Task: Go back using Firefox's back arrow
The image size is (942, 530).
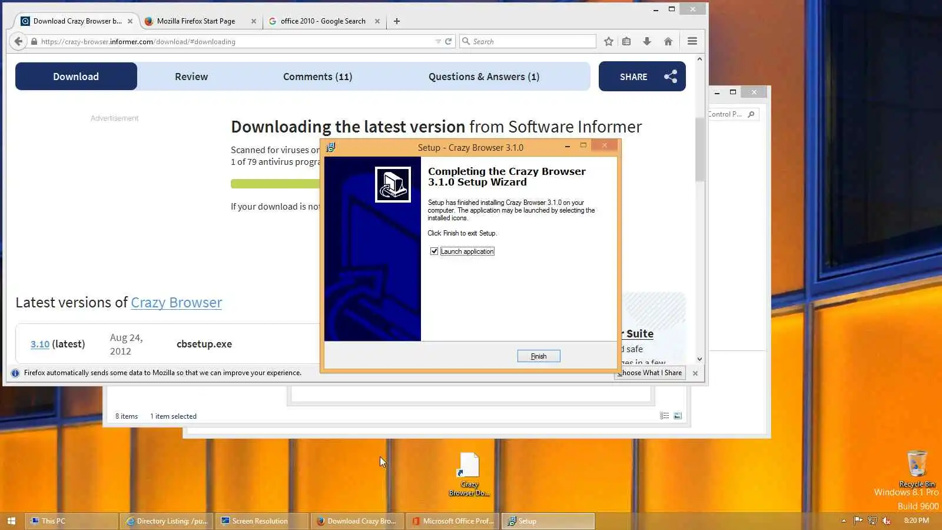Action: 18,41
